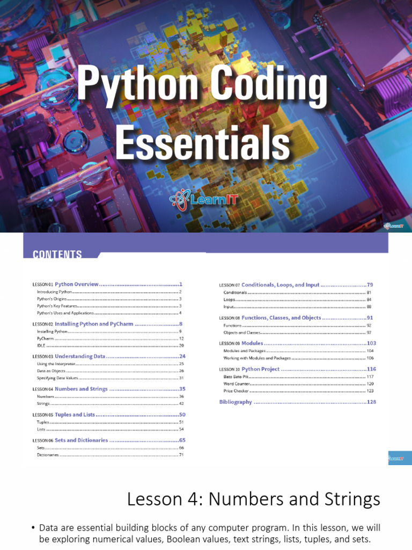Open the Bibliography entry
The image size is (412, 550).
point(297,402)
